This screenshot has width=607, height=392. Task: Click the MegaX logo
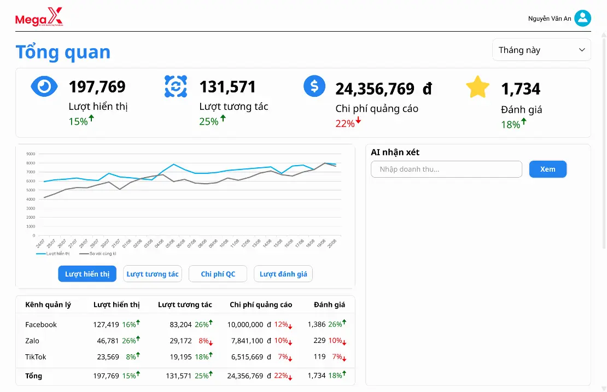39,17
